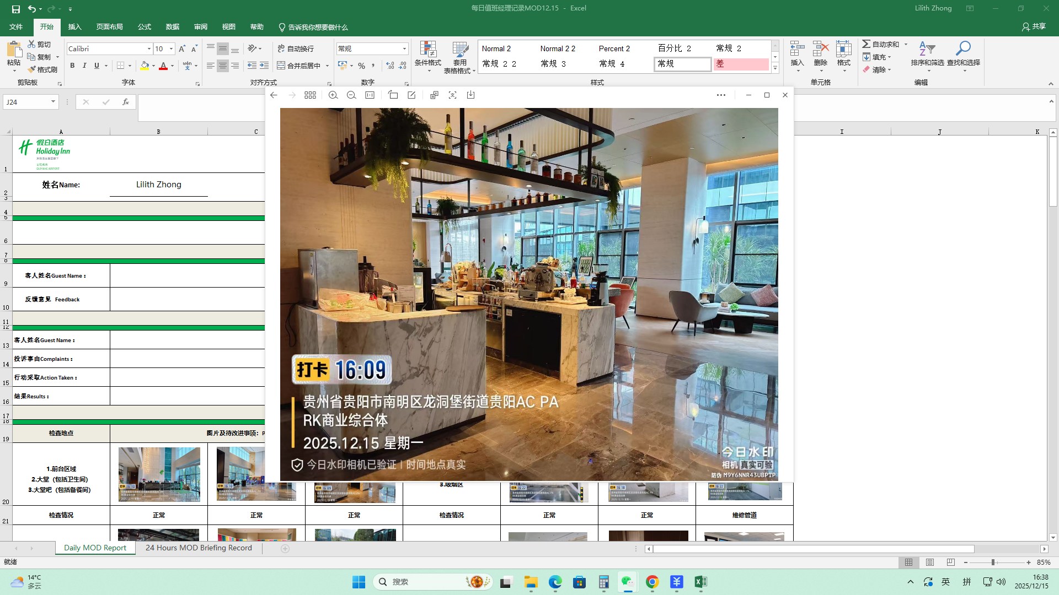This screenshot has height=595, width=1059.
Task: Expand the Name Box dropdown arrow
Action: [53, 102]
